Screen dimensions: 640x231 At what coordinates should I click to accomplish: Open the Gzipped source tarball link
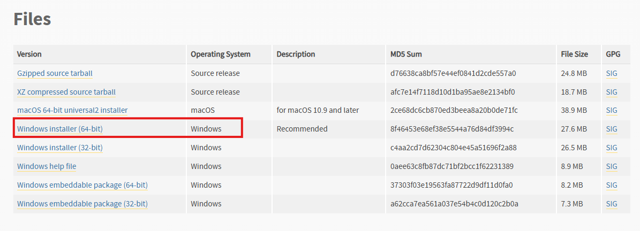coord(55,74)
